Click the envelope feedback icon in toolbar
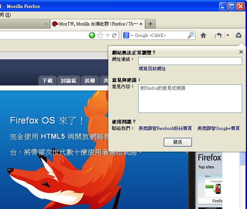The height and width of the screenshot is (209, 247). click(238, 35)
